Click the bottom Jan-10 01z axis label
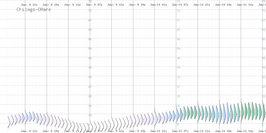This screenshot has width=266, height=133. click(x=159, y=131)
